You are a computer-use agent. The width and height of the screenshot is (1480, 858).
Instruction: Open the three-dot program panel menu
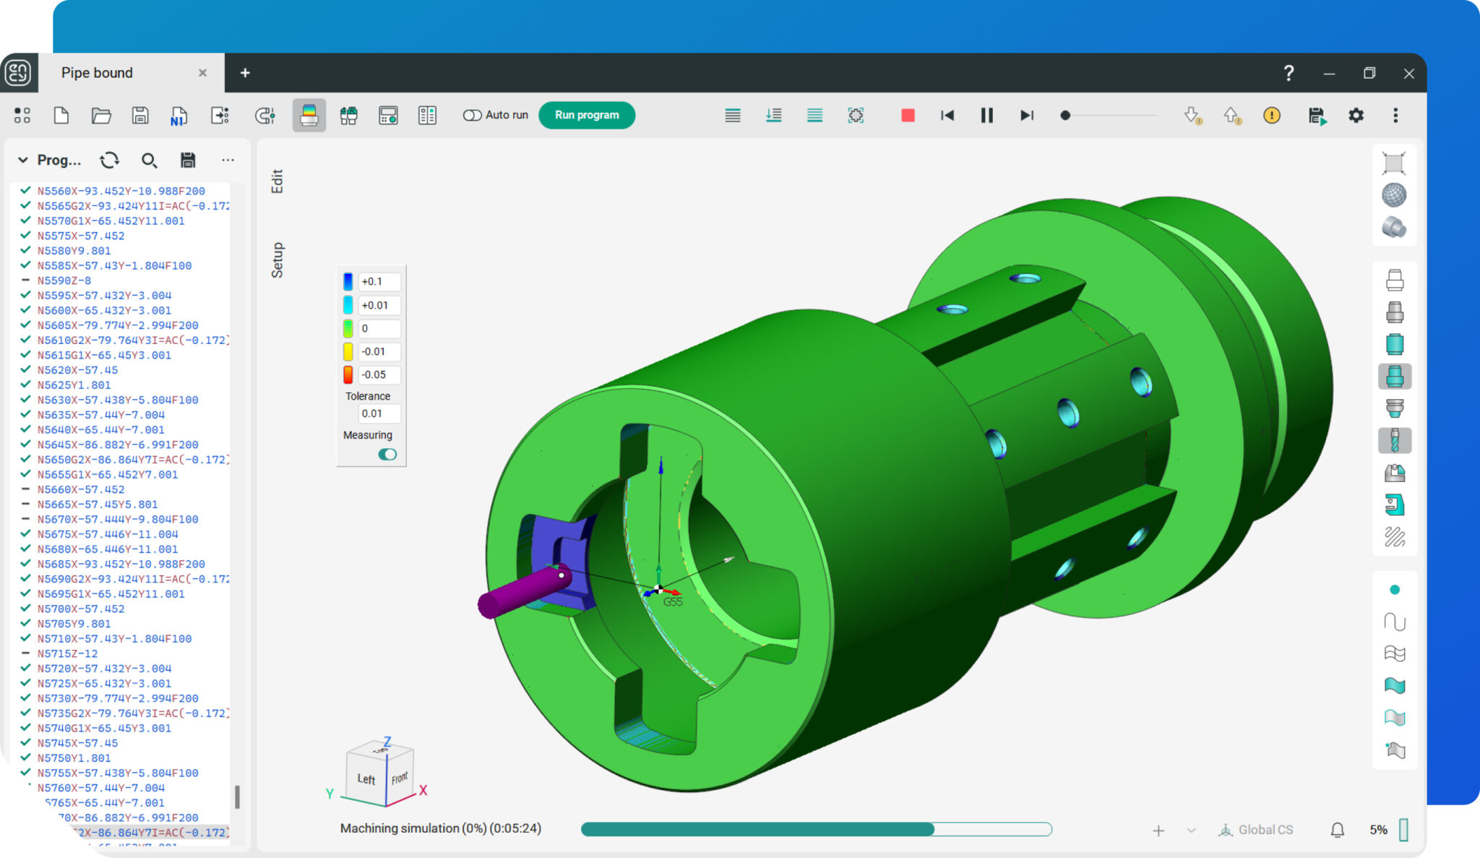tap(228, 160)
